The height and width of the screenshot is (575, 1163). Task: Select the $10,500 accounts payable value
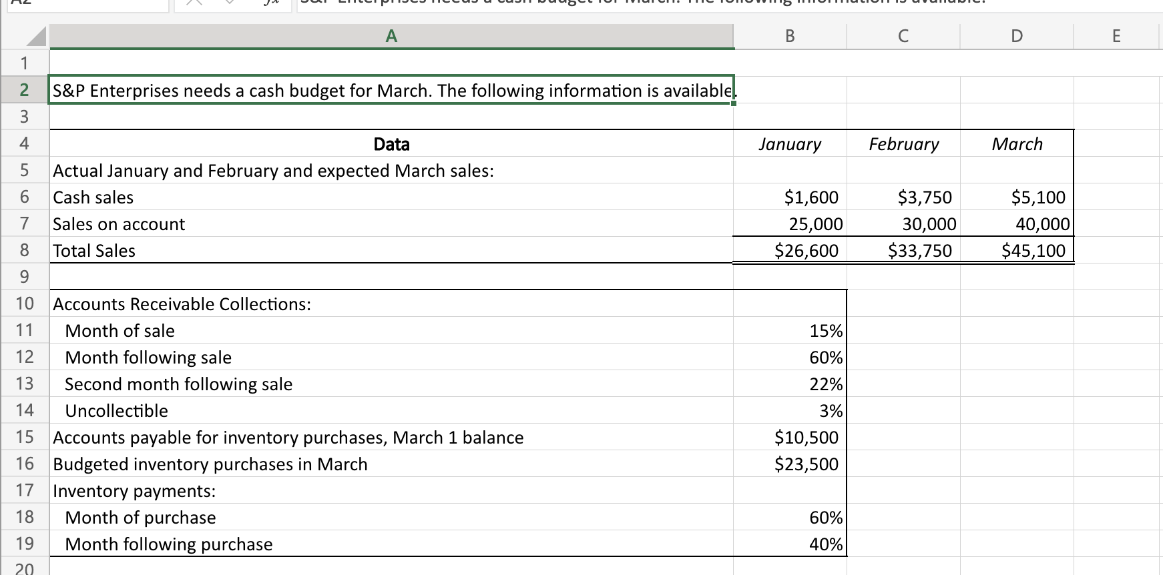tap(790, 437)
